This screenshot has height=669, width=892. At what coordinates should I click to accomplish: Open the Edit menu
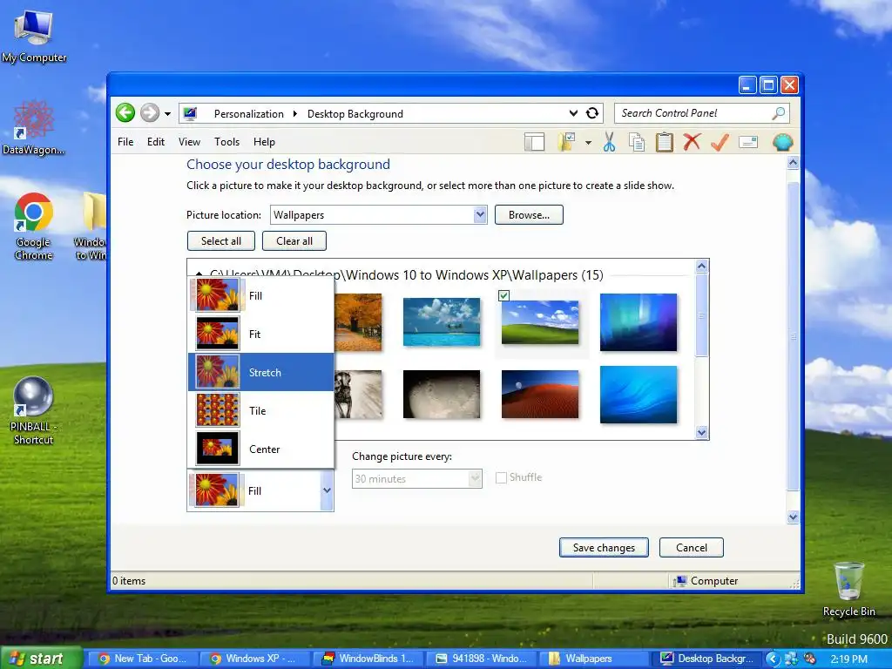click(x=155, y=142)
